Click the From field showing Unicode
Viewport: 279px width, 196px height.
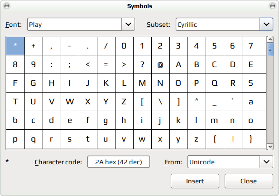click(x=224, y=162)
